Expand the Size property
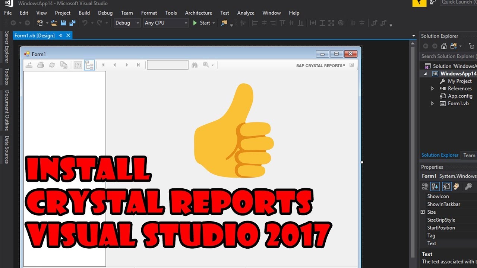Screen dimensions: 477x268 click(x=423, y=212)
